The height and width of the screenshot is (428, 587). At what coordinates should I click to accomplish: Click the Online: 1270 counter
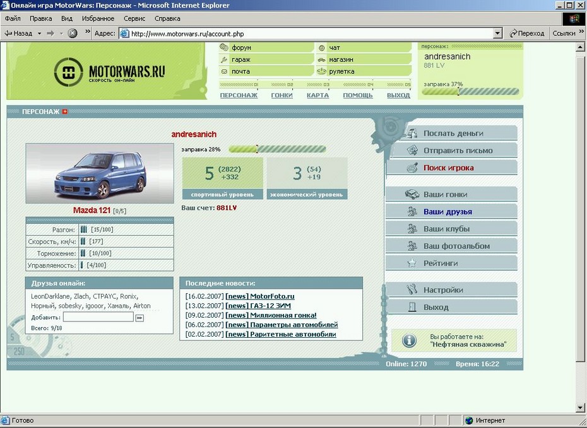coord(406,364)
